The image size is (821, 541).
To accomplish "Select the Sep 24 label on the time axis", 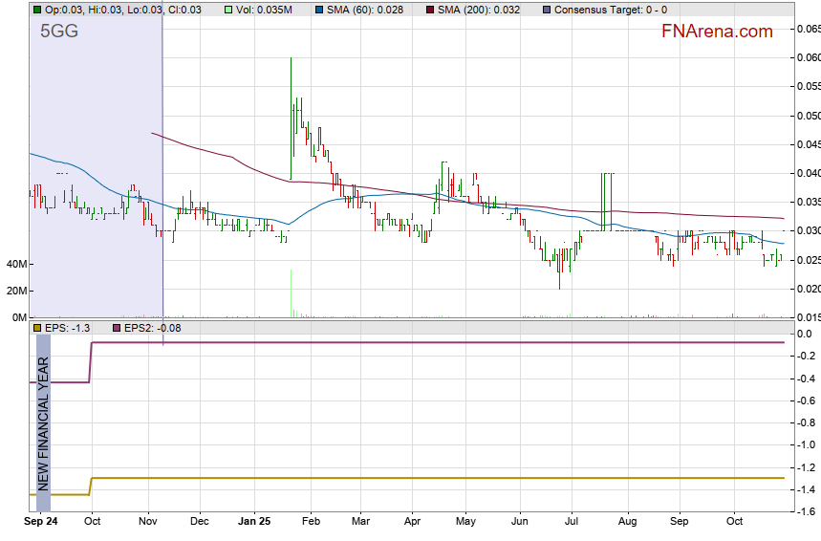I will tap(39, 523).
